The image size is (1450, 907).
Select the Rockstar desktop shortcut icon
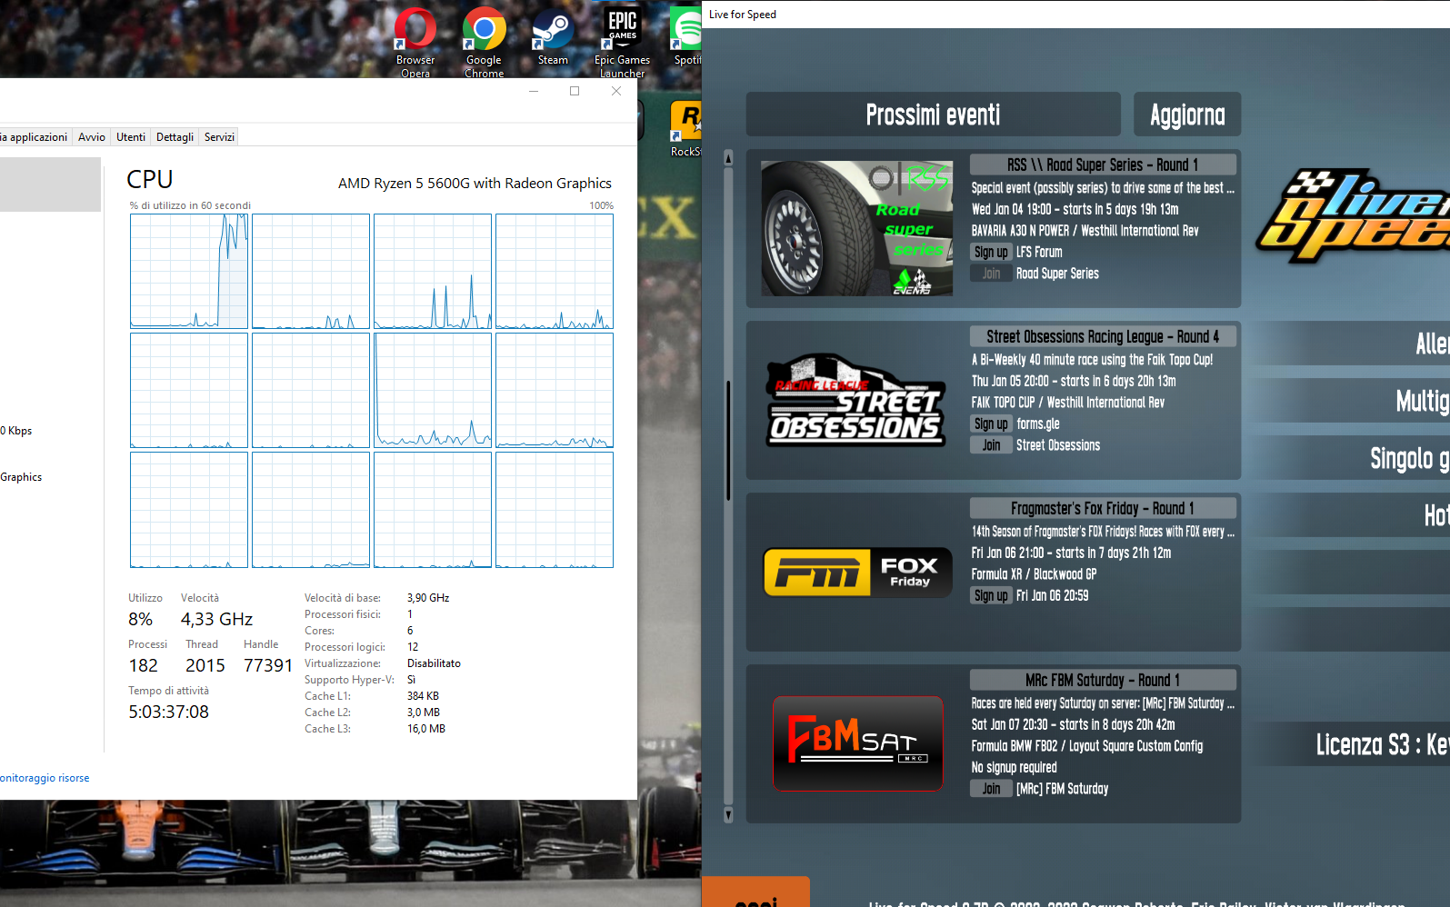pos(686,128)
